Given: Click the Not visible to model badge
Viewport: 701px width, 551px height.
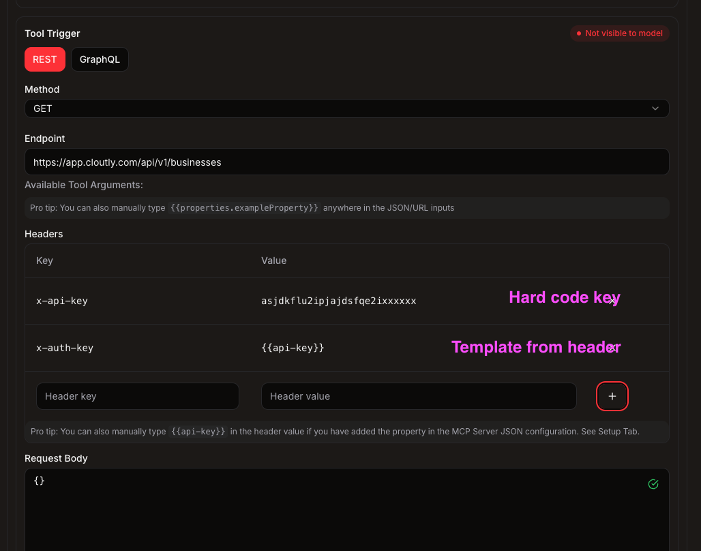Looking at the screenshot, I should pyautogui.click(x=619, y=33).
